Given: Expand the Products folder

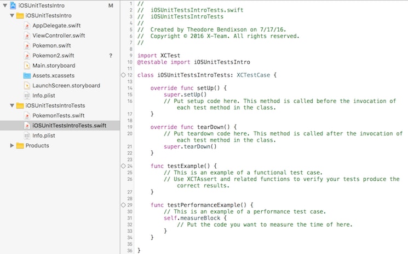Looking at the screenshot, I should point(12,145).
